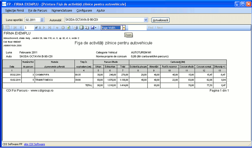
Task: Click the www.cdigroup.ro footer text
Action: pyautogui.click(x=42, y=91)
